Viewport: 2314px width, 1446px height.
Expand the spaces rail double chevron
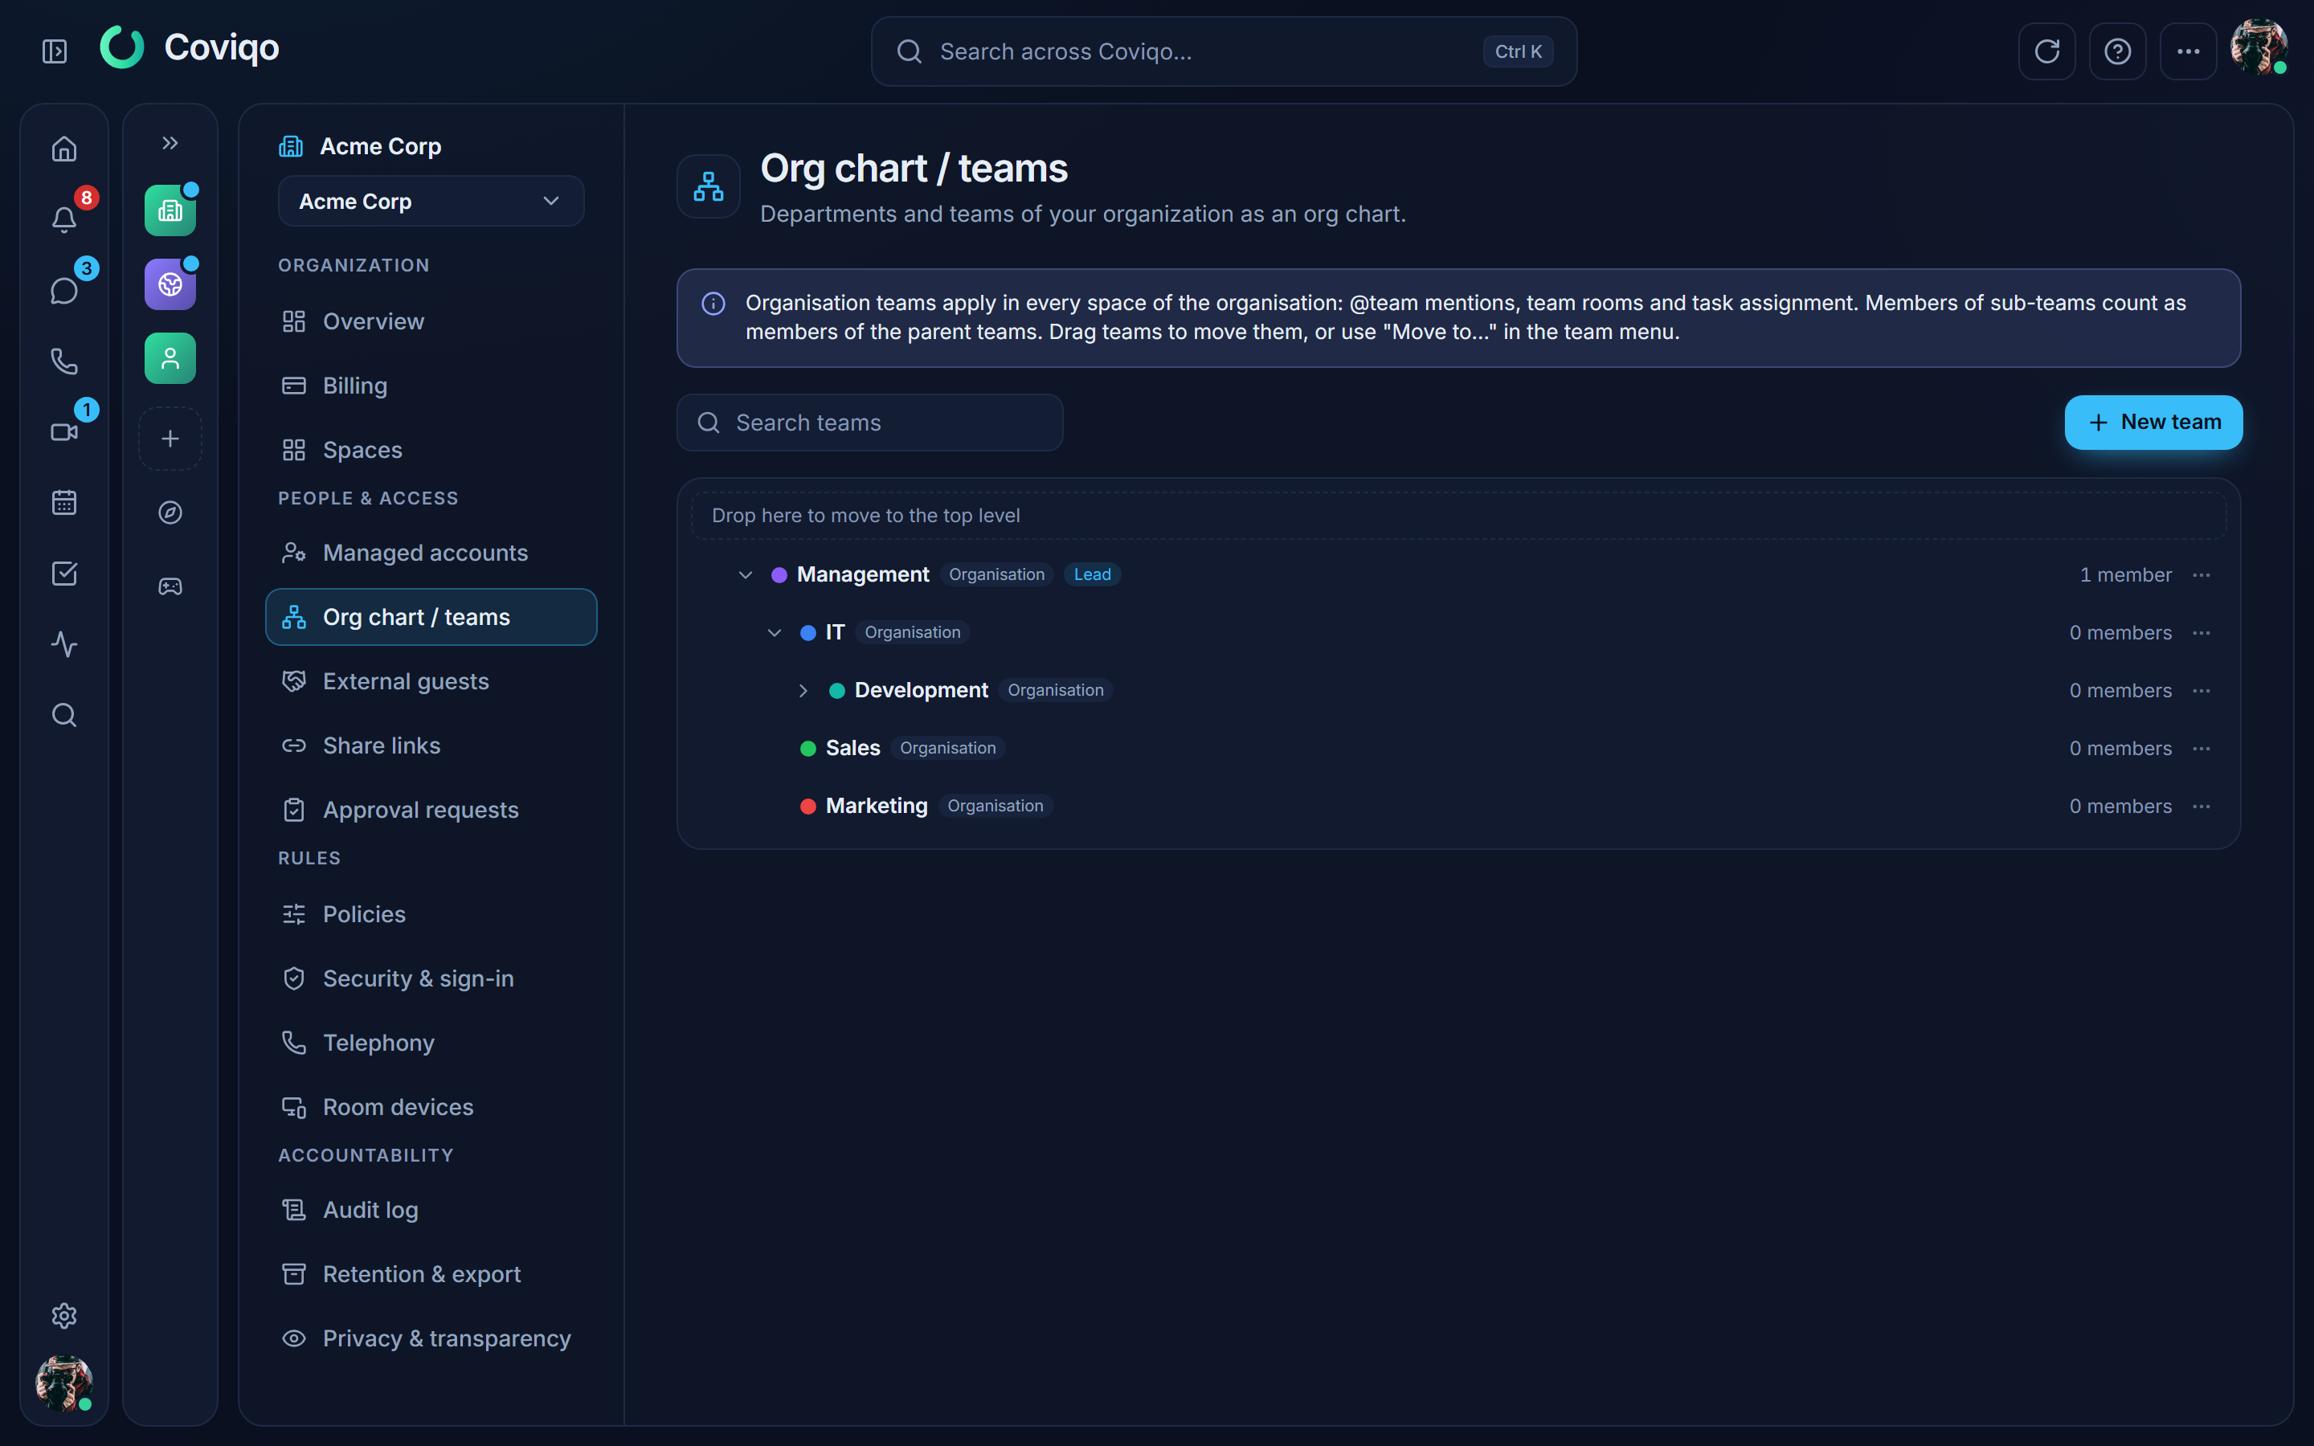(170, 144)
